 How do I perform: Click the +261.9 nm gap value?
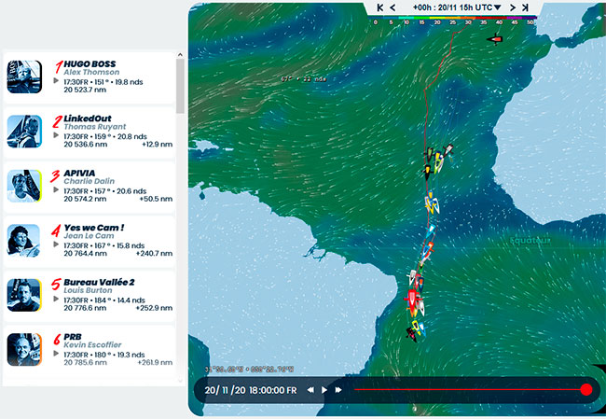[x=155, y=362]
